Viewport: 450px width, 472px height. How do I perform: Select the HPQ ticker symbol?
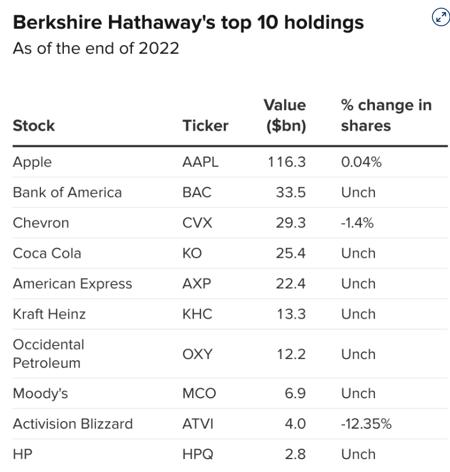[x=198, y=454]
